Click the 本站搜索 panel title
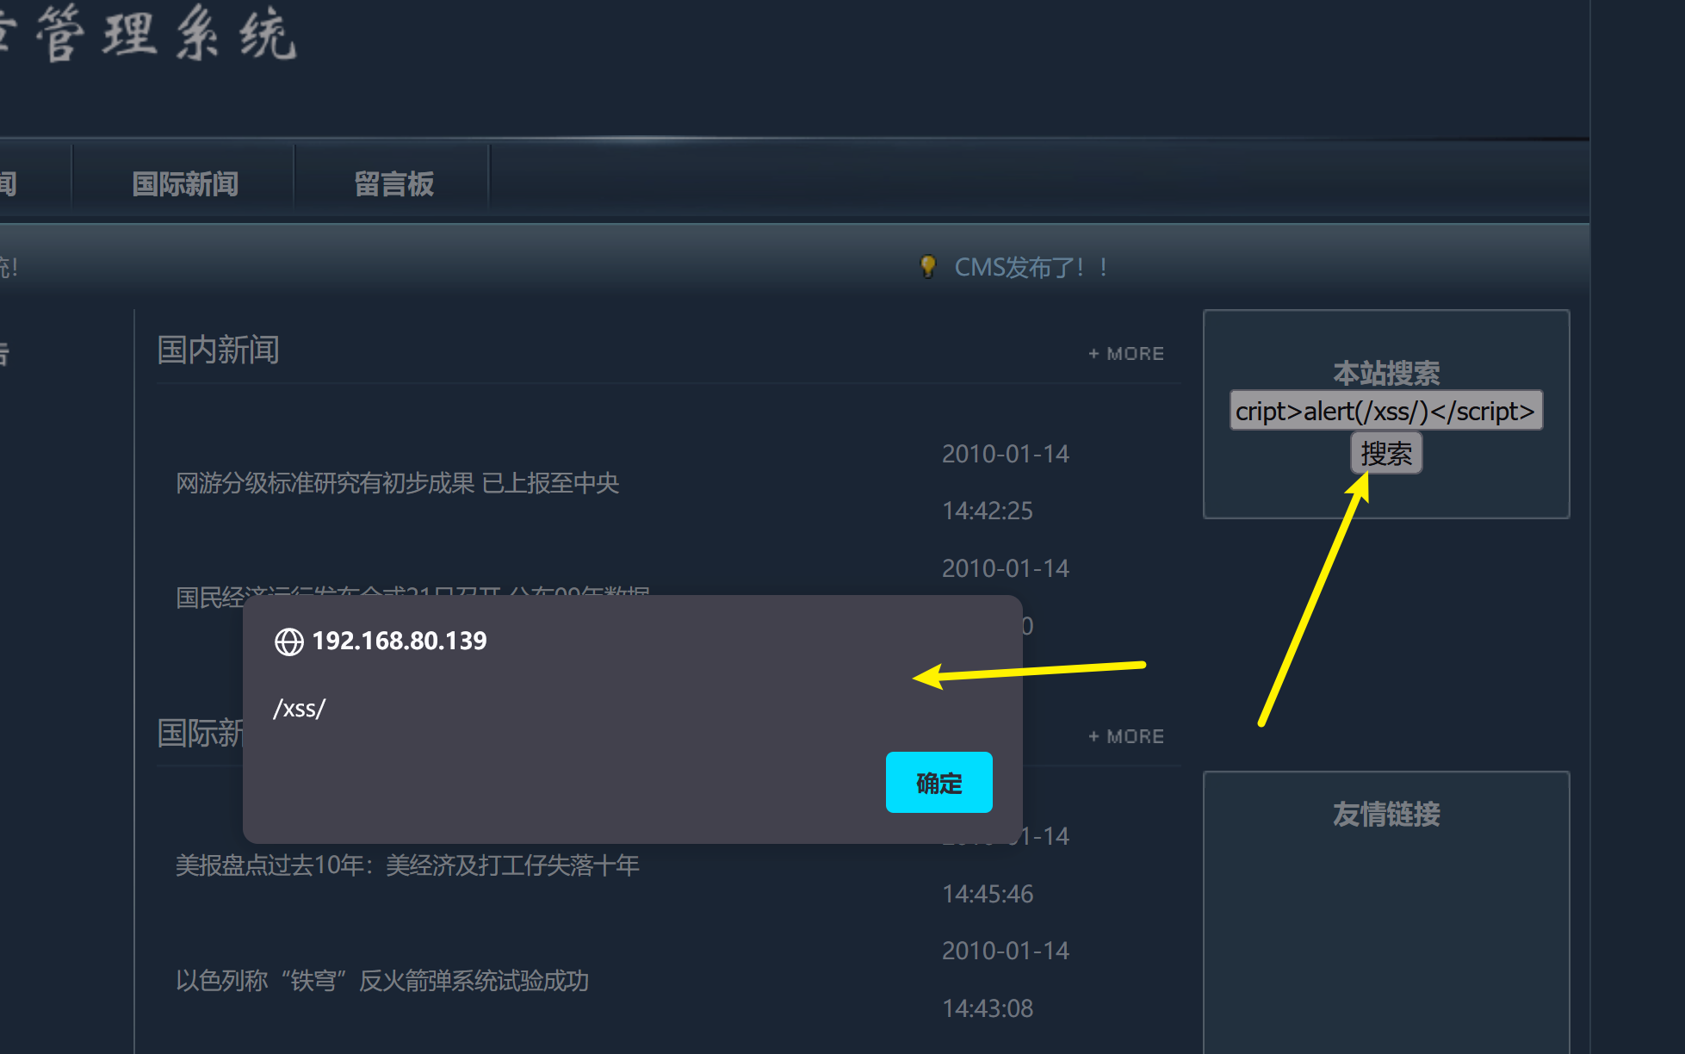 coord(1386,372)
